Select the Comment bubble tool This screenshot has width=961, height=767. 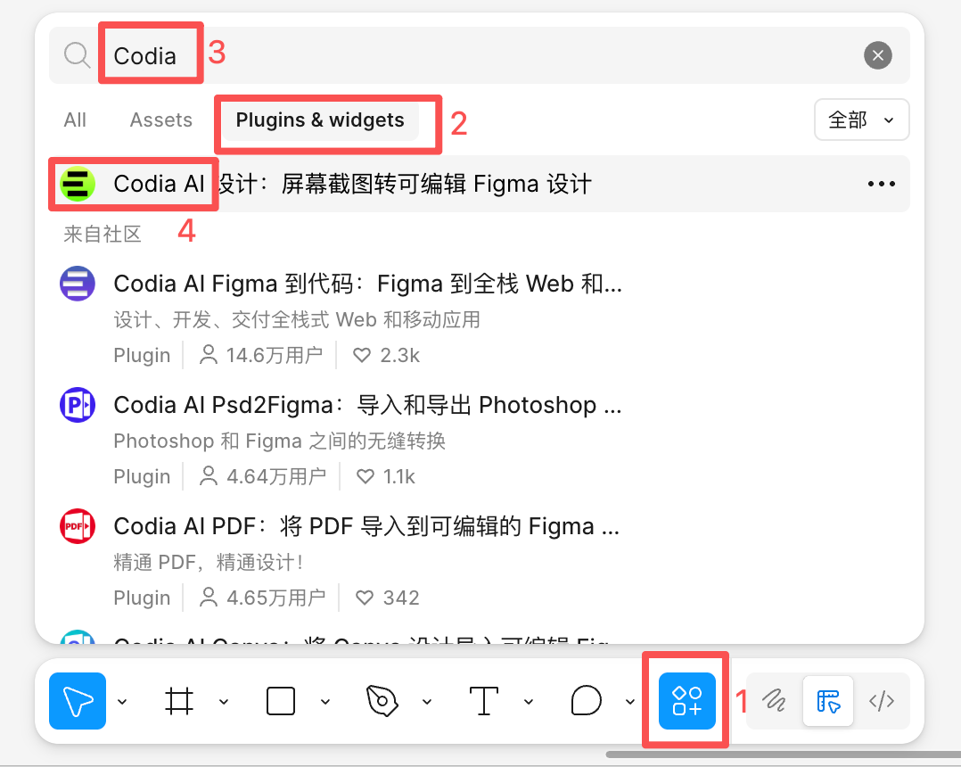586,701
